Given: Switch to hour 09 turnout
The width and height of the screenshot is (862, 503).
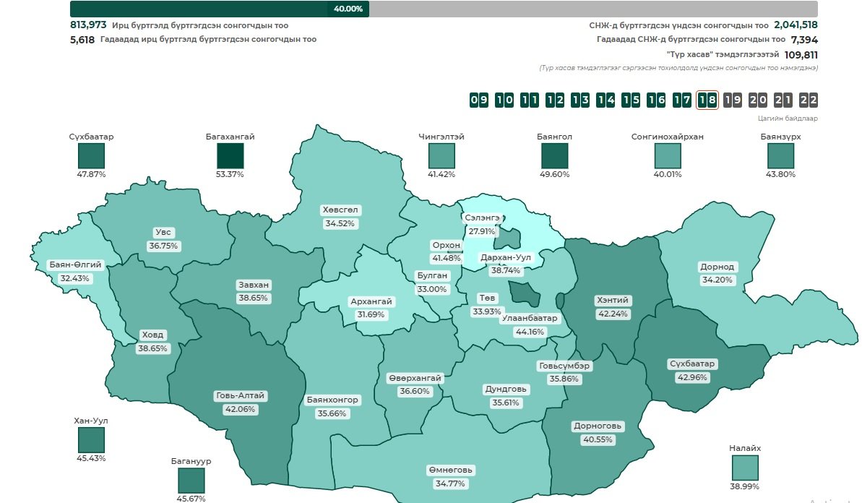Looking at the screenshot, I should 478,100.
